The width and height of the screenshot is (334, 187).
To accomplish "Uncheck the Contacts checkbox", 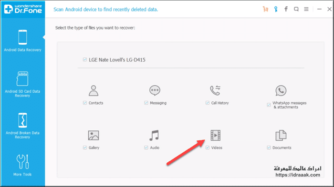I will (x=85, y=103).
